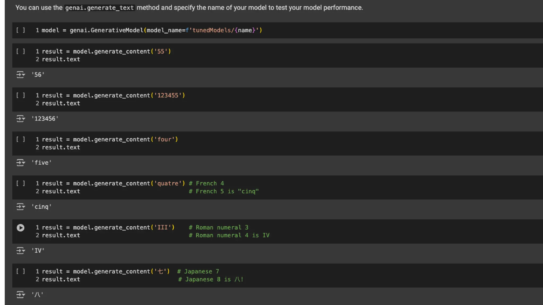Click the output options icon beside 'five'

coord(20,163)
